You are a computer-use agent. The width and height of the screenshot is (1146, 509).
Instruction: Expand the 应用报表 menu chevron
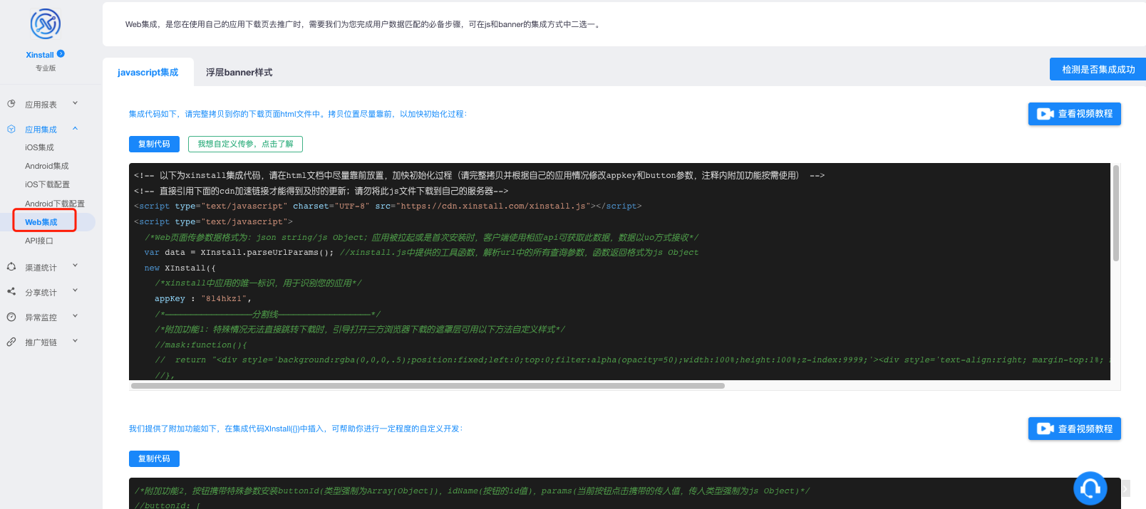pos(75,104)
